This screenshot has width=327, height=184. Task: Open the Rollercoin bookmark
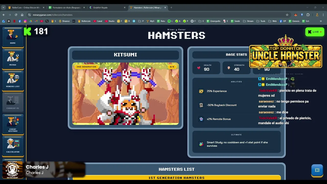(x=84, y=21)
